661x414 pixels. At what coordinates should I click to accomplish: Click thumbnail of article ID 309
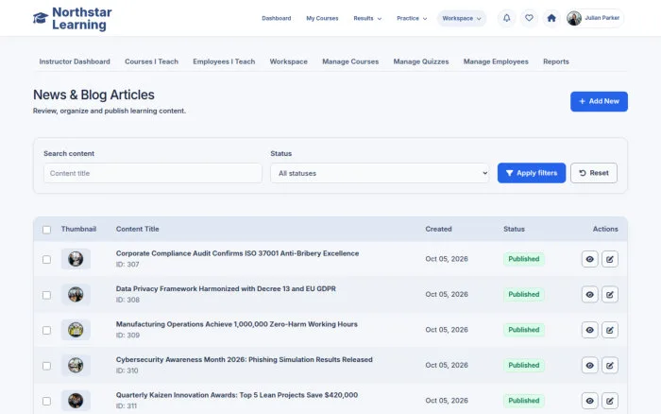pos(76,330)
